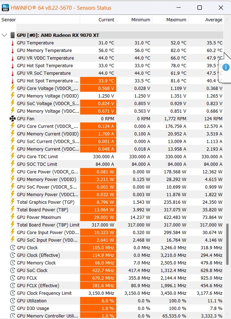Screen dimensions: 231x319
Task: Click the fan icon beside GPU Fan
Action: [x=13, y=118]
